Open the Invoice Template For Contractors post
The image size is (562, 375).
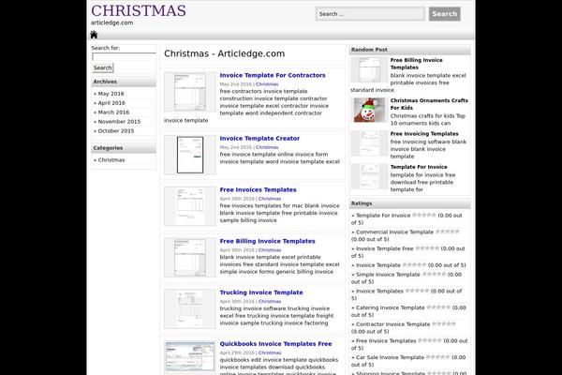[273, 75]
